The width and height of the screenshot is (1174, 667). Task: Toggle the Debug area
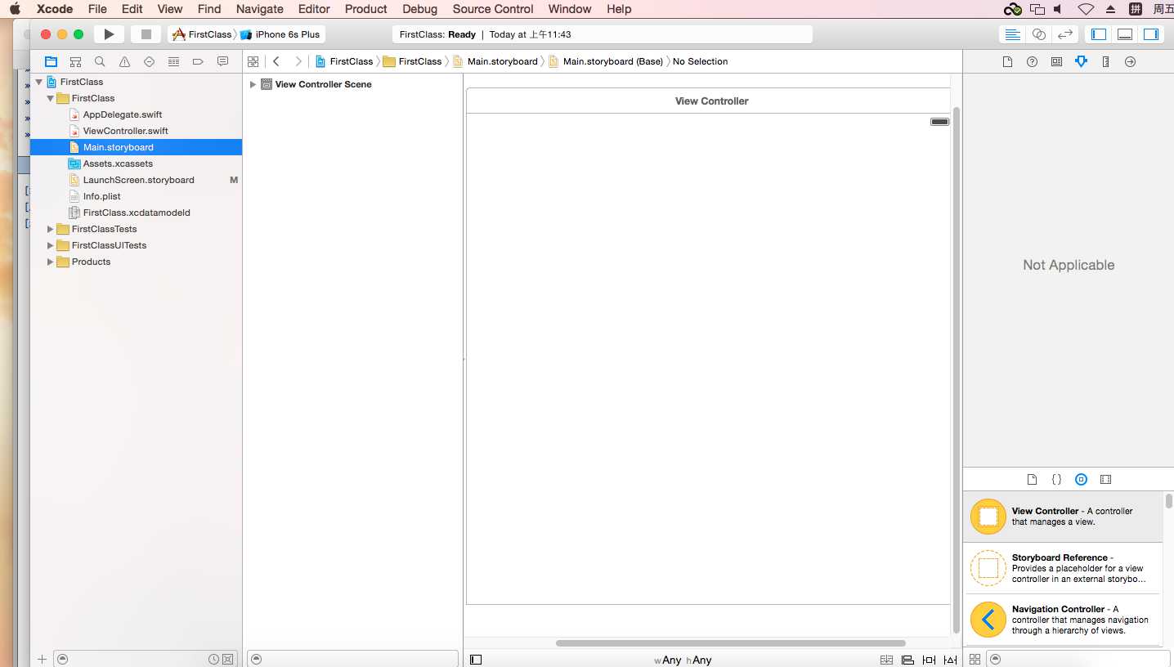1125,34
